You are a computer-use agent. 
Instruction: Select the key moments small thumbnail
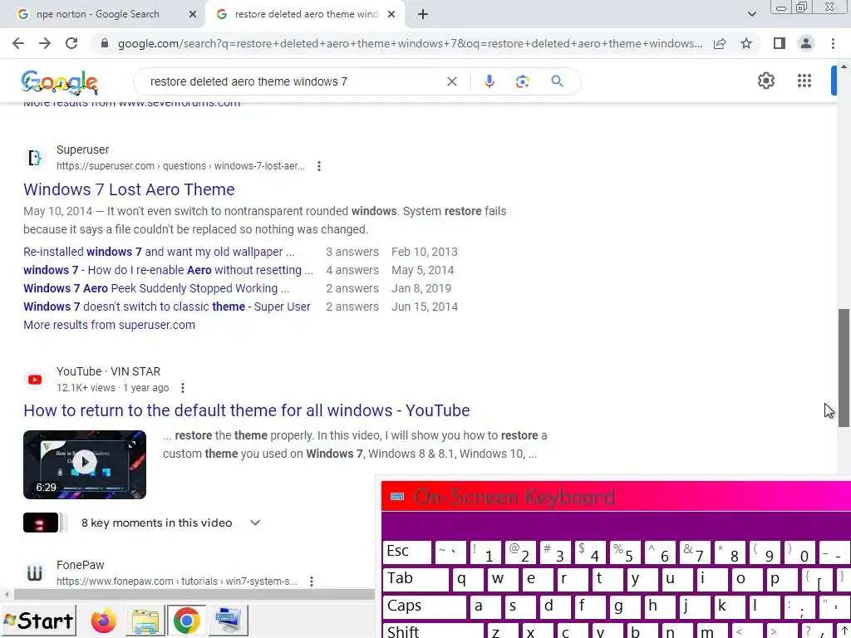[x=41, y=523]
